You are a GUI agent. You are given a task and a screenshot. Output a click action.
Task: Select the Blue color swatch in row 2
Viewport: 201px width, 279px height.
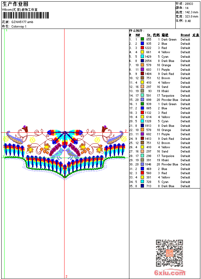tap(142, 43)
